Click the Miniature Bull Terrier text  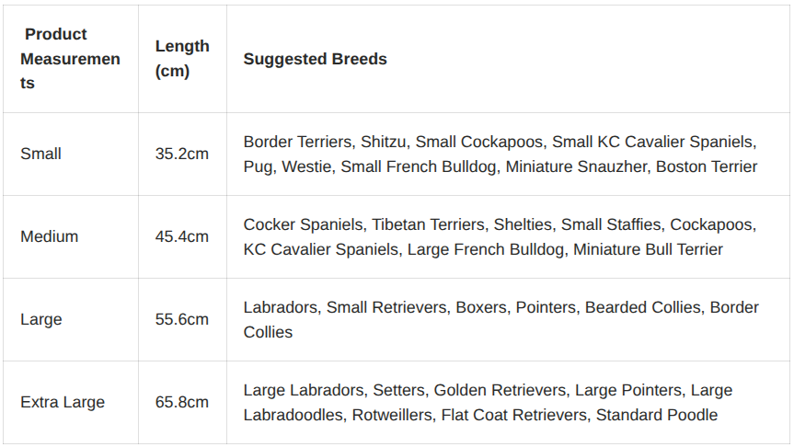tap(648, 249)
